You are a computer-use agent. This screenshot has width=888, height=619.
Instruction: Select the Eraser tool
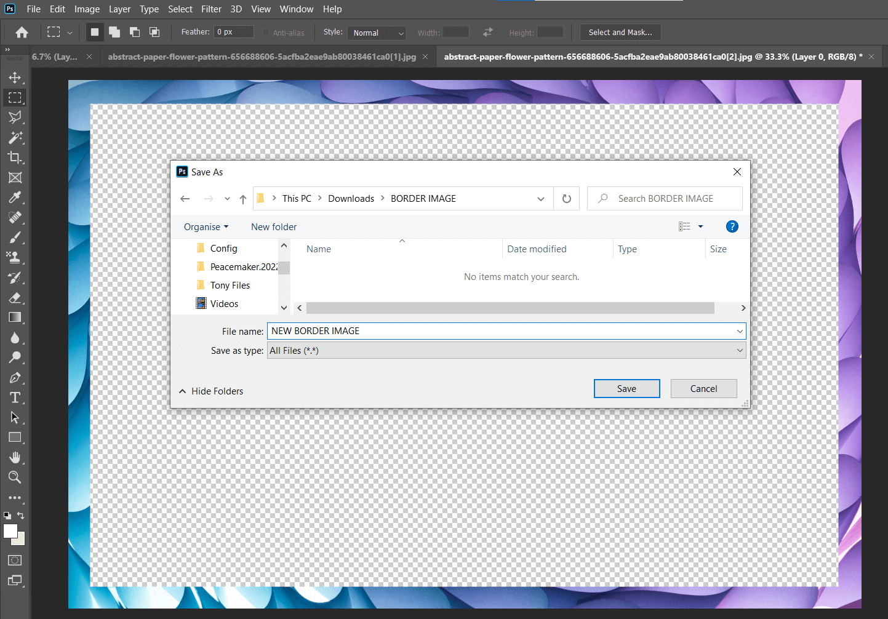point(15,298)
